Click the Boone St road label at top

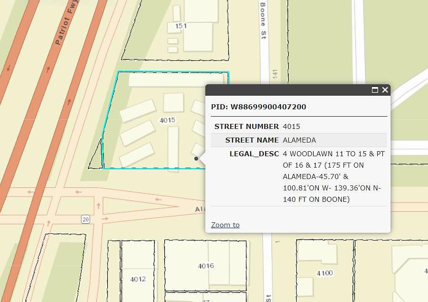pos(263,20)
